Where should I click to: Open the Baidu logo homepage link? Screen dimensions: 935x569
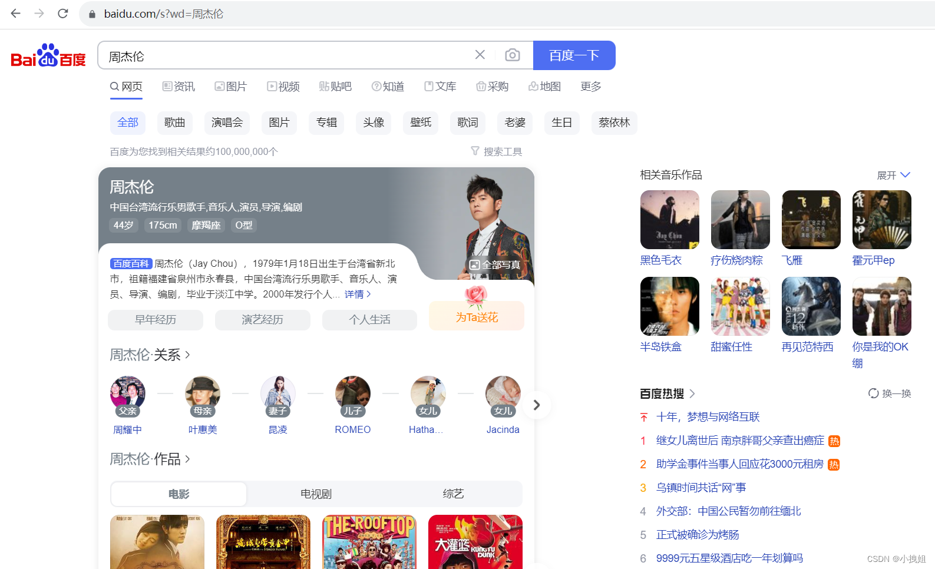(48, 55)
